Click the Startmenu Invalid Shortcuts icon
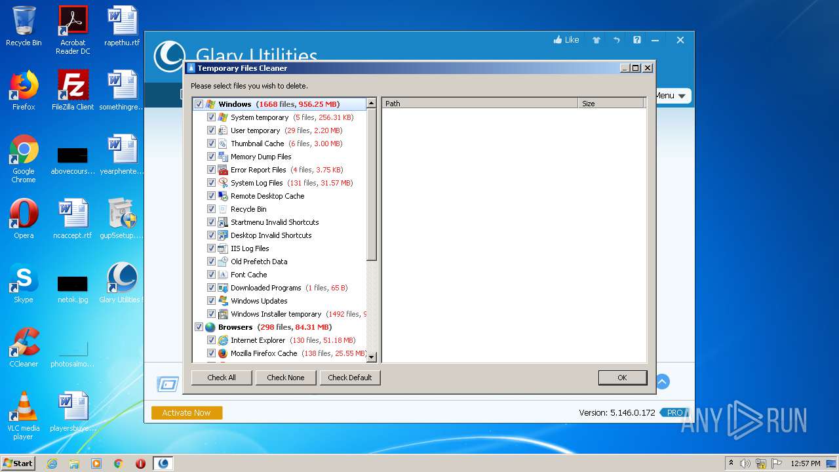Image resolution: width=839 pixels, height=472 pixels. coord(223,222)
